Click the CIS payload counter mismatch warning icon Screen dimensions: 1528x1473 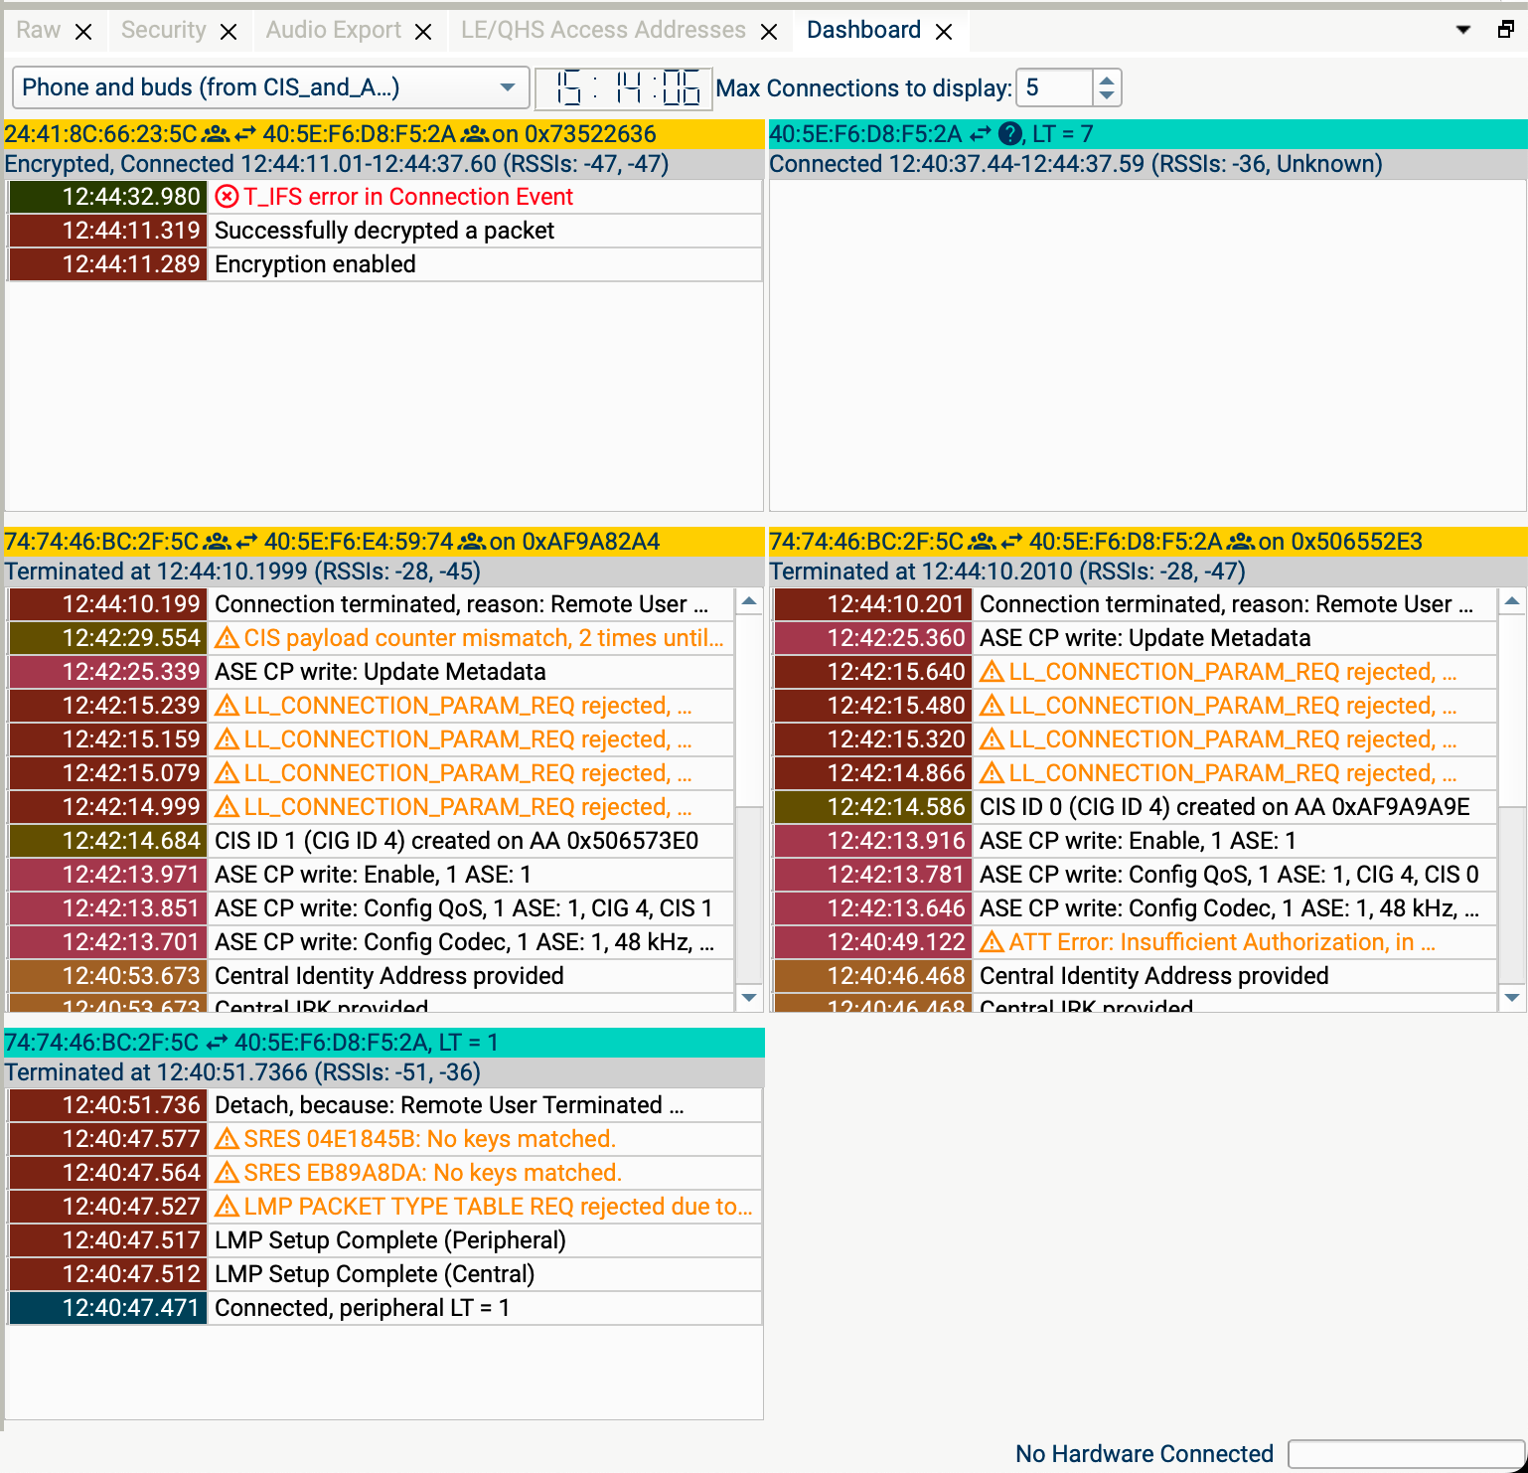(227, 638)
